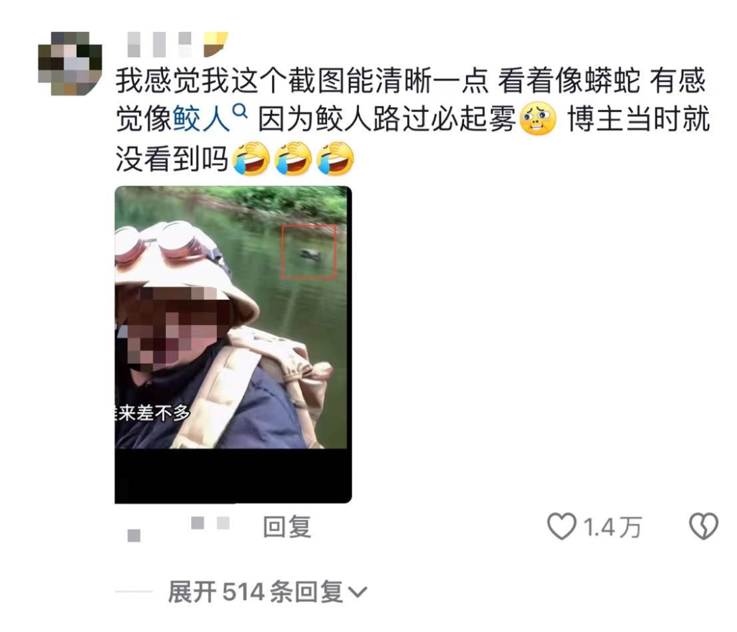Click the last laughing-crying emoji
Screen dimensions: 737x632
click(x=336, y=158)
